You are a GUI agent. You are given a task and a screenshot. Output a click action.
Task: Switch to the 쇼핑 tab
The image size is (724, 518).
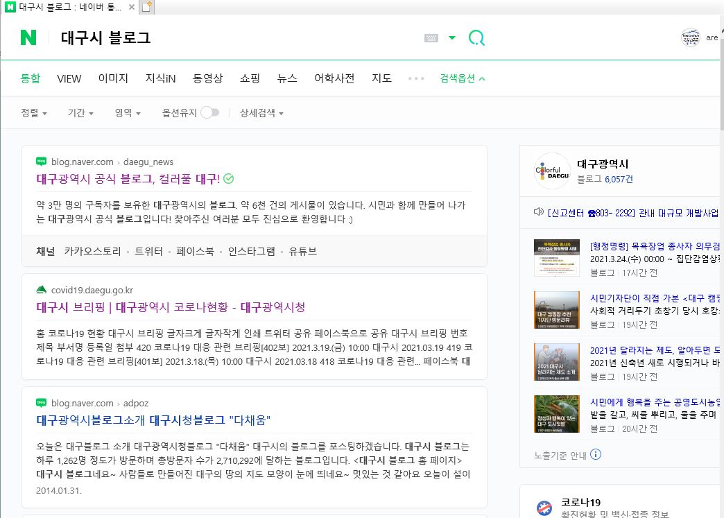pos(250,78)
